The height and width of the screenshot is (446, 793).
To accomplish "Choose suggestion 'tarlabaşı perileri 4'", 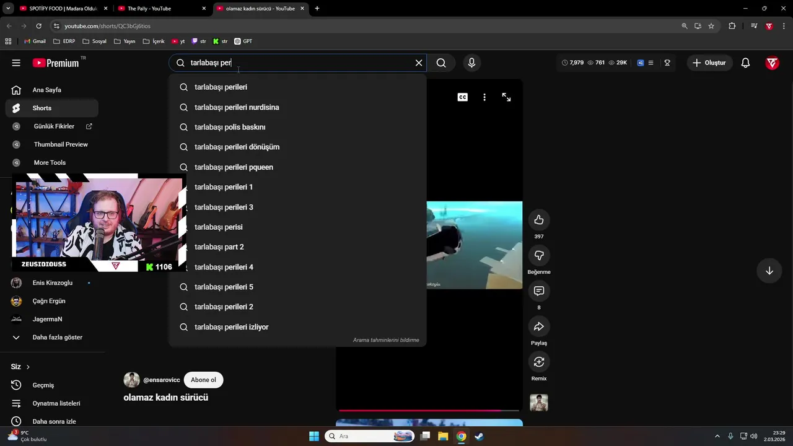I will point(297,267).
